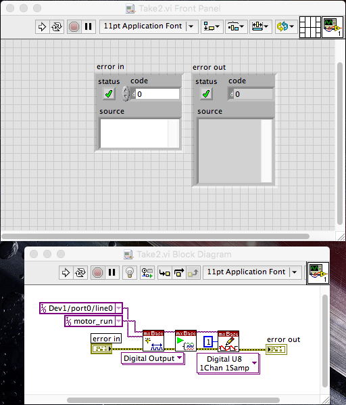346x405 pixels.
Task: Click Abort Execution stop button in Front Panel
Action: pyautogui.click(x=74, y=26)
